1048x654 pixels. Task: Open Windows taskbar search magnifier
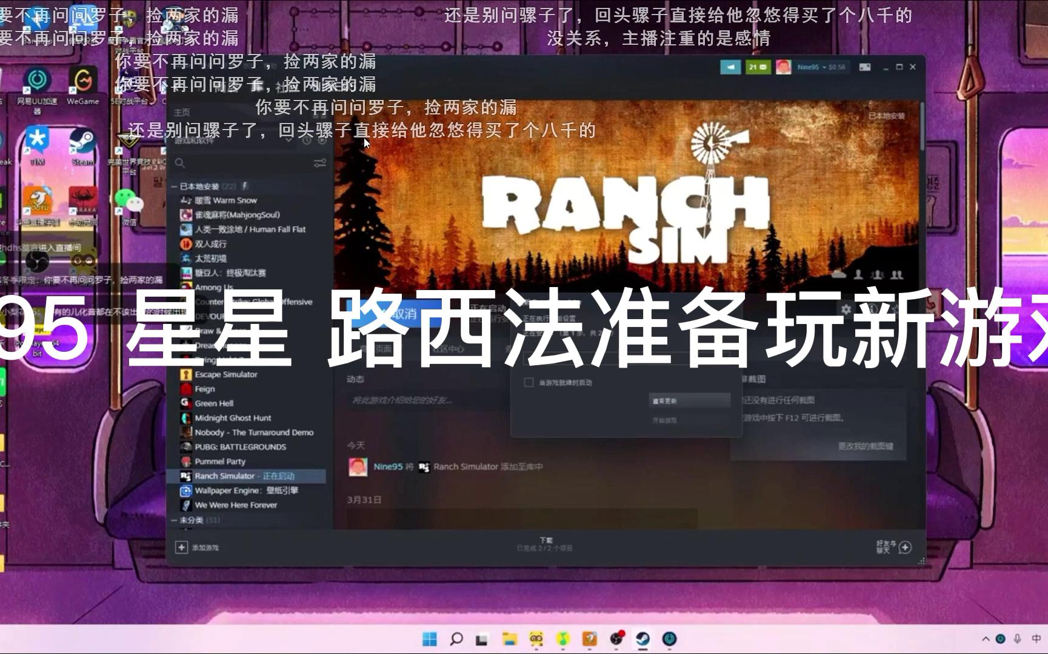(456, 639)
